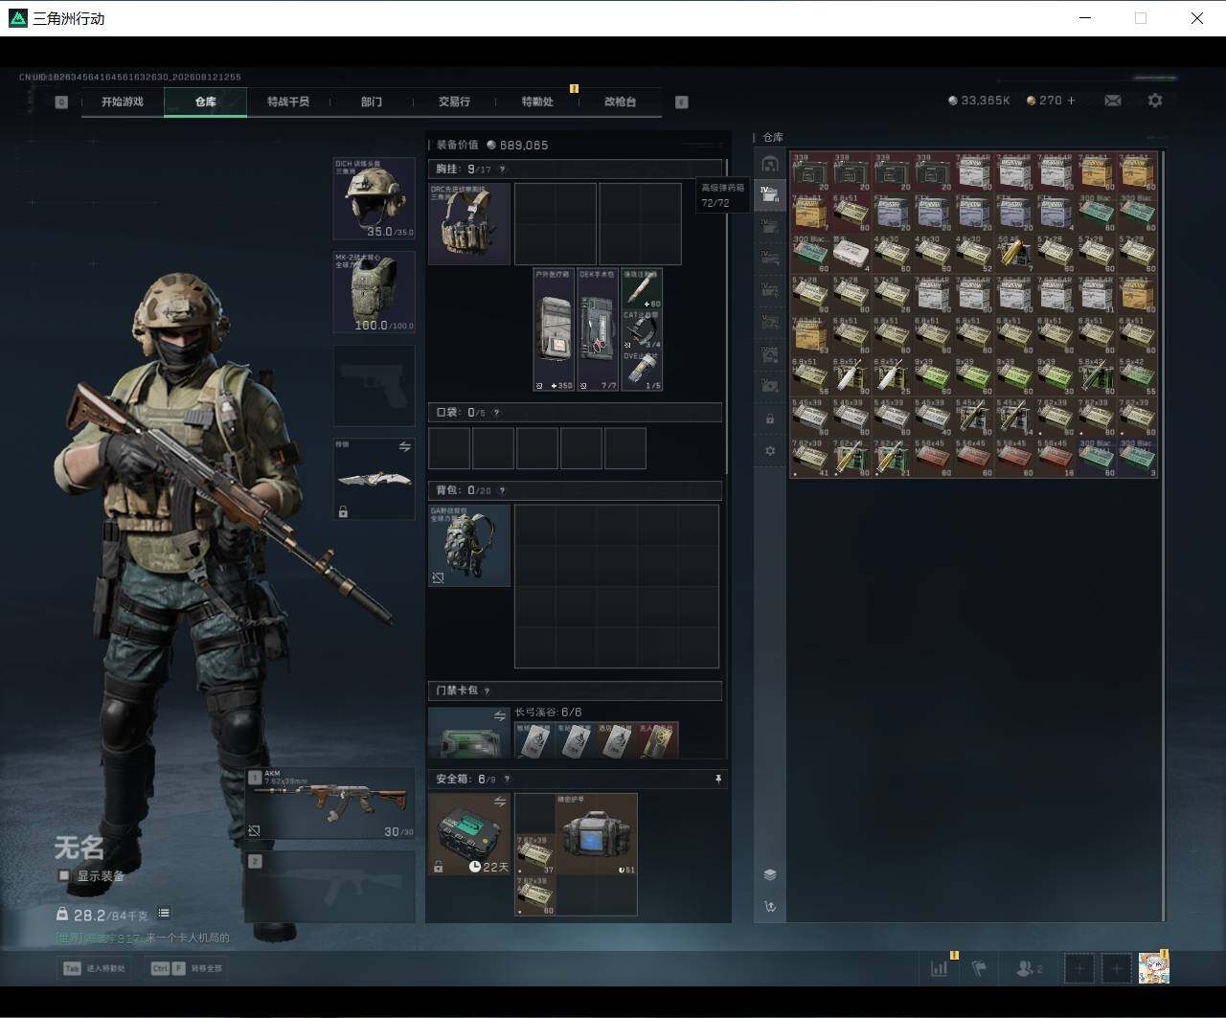
Task: Click the swap icon on the safe box
Action: (500, 802)
